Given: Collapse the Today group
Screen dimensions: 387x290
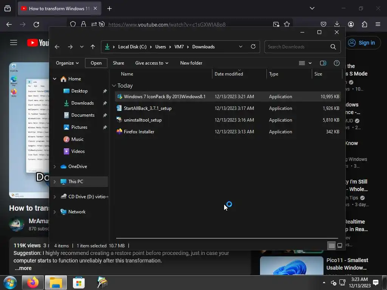Looking at the screenshot, I should [114, 86].
